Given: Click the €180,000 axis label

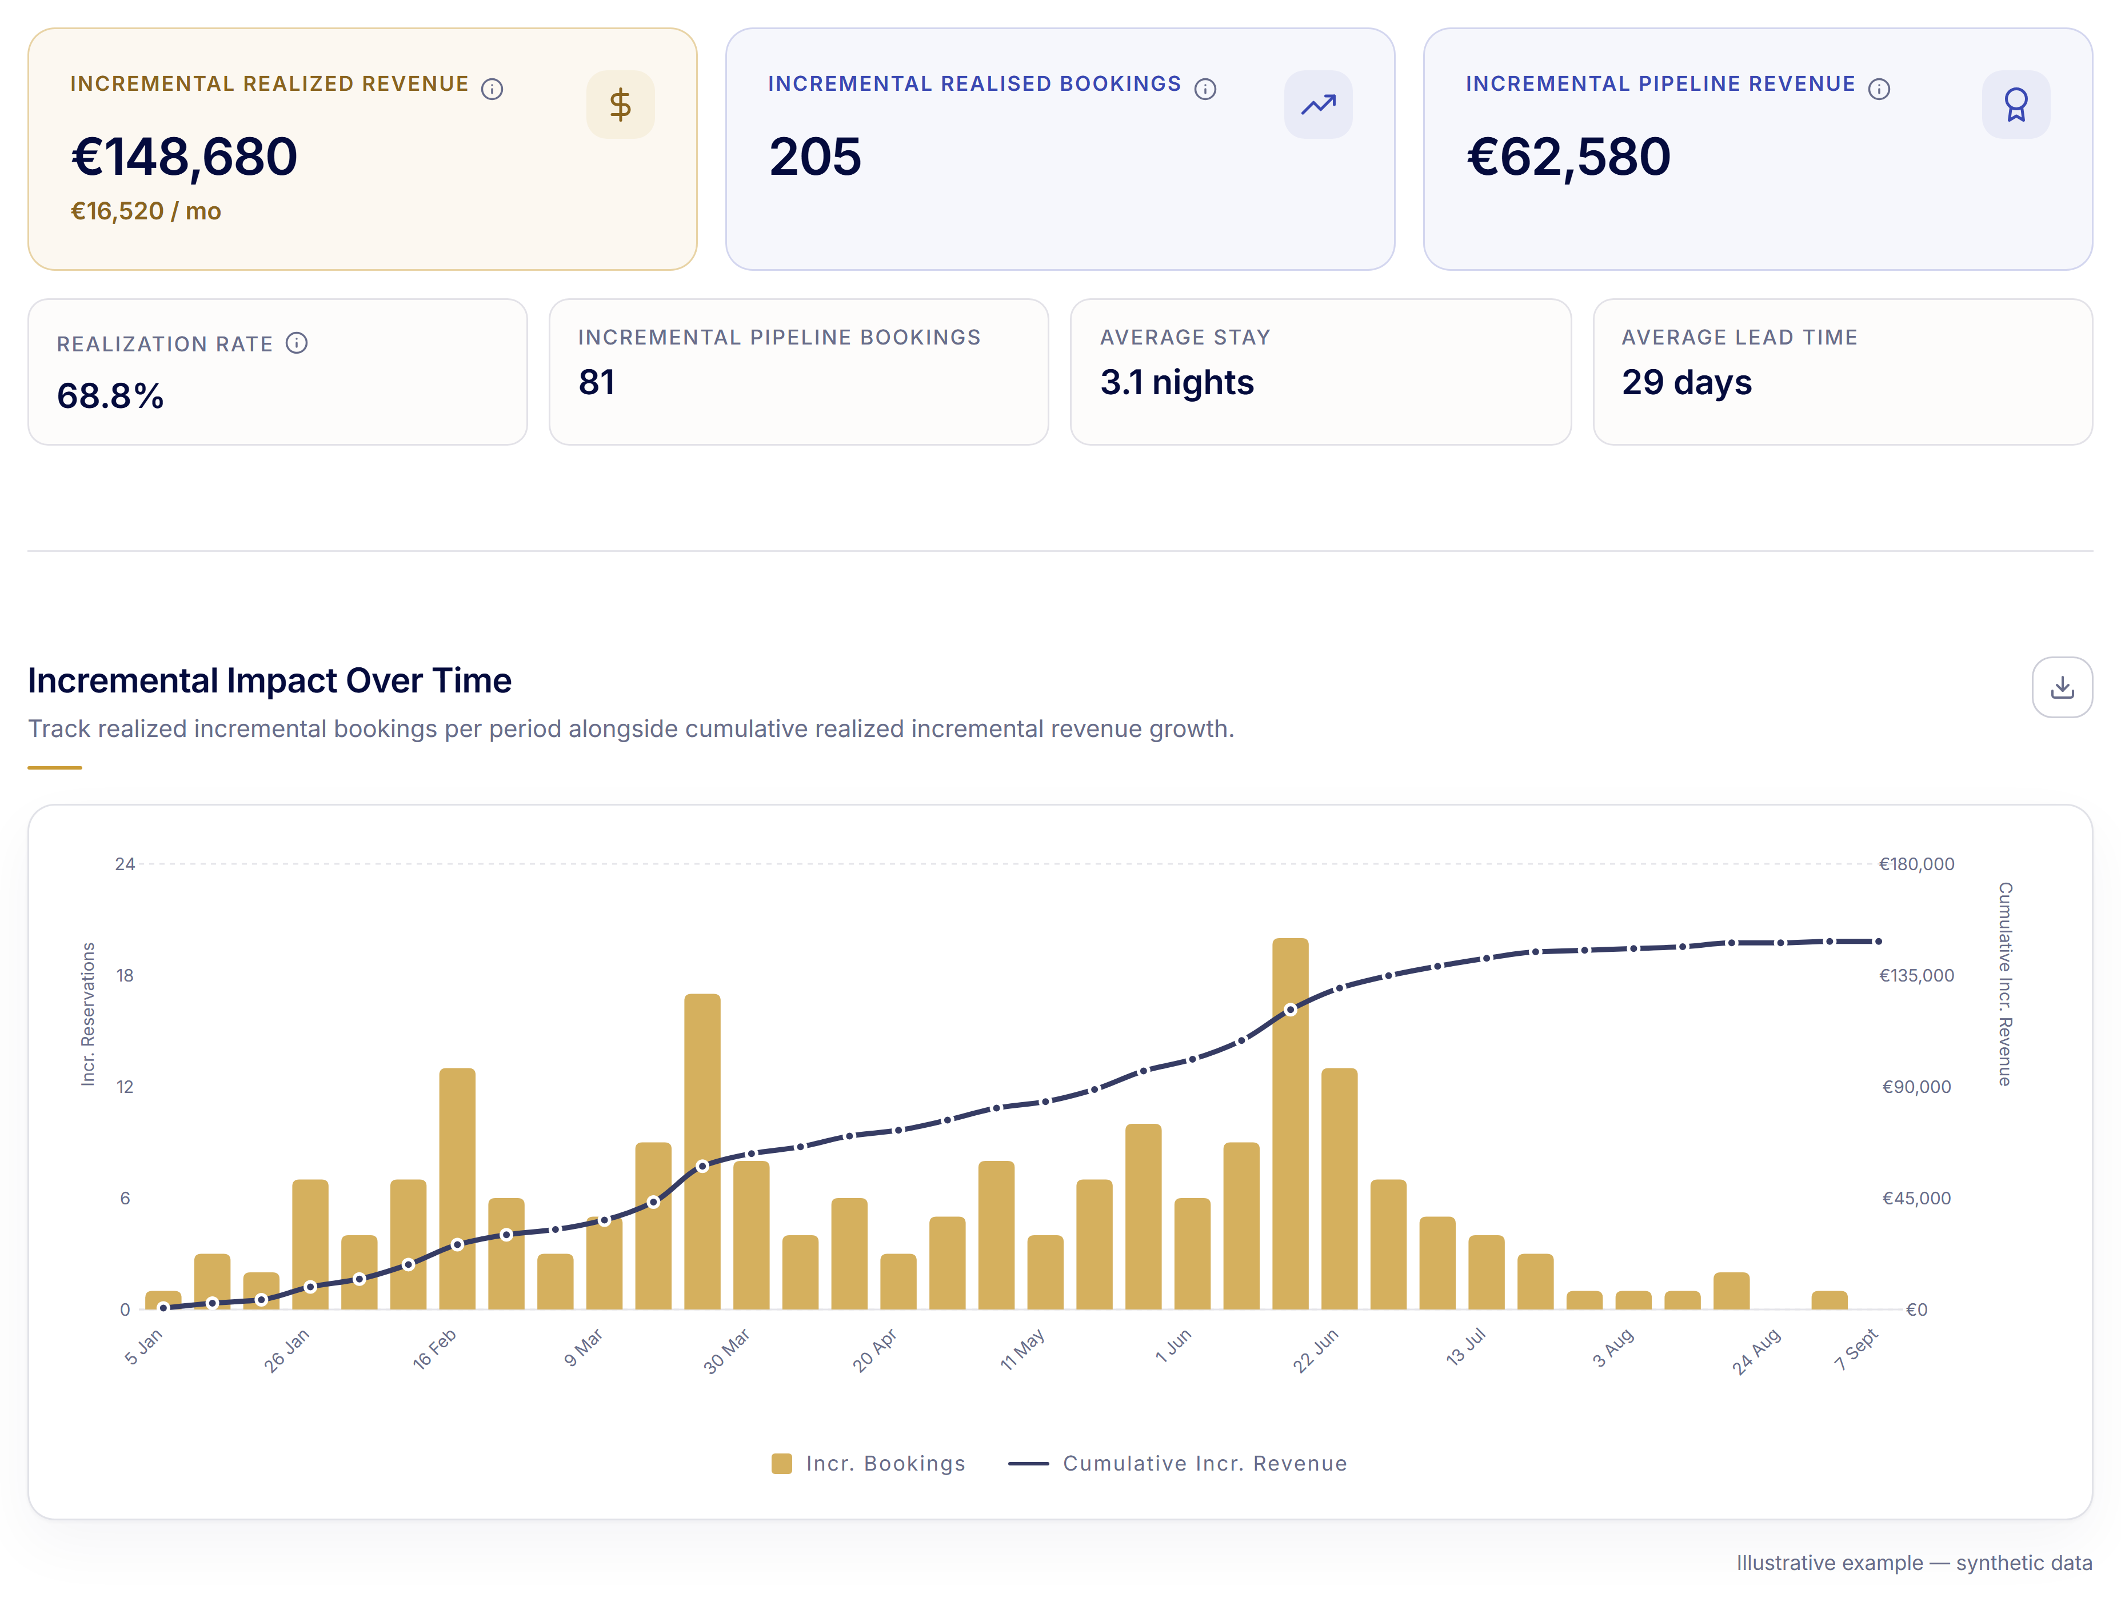Looking at the screenshot, I should pos(1916,863).
